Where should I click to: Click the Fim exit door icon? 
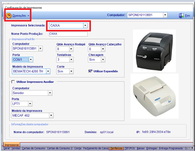pos(181,16)
